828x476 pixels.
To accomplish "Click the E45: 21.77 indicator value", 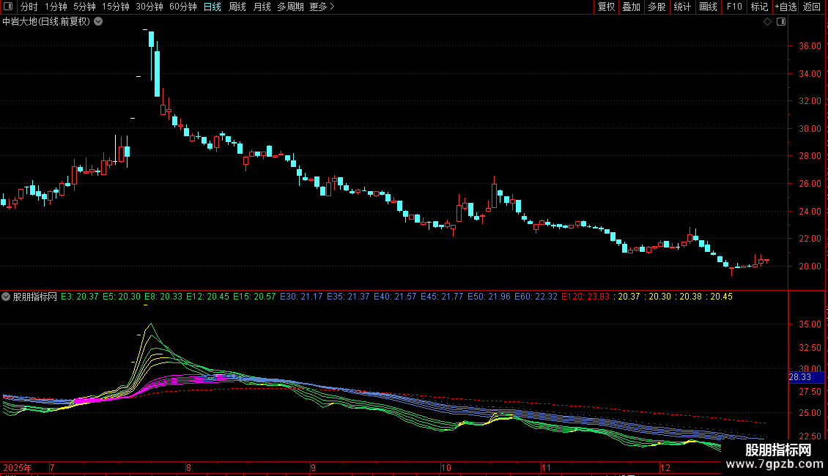I will pos(442,297).
